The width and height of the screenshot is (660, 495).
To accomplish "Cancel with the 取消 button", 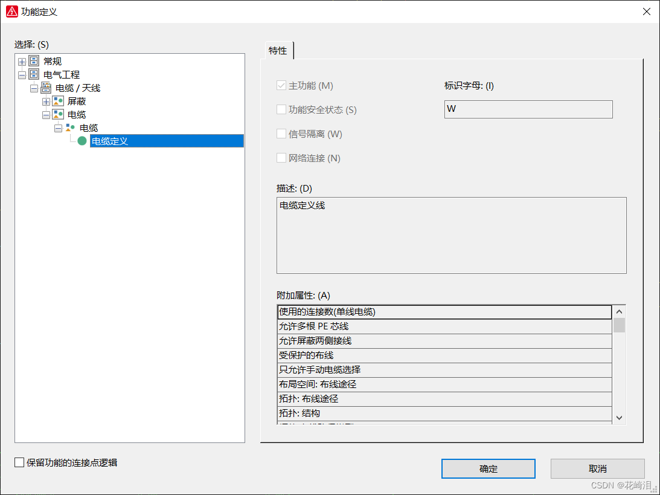I will (598, 469).
